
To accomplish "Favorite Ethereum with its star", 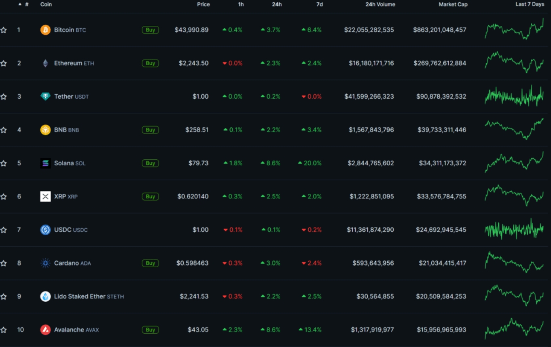I will pyautogui.click(x=4, y=63).
